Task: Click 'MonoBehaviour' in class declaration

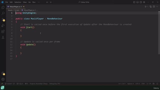Action: (55, 19)
